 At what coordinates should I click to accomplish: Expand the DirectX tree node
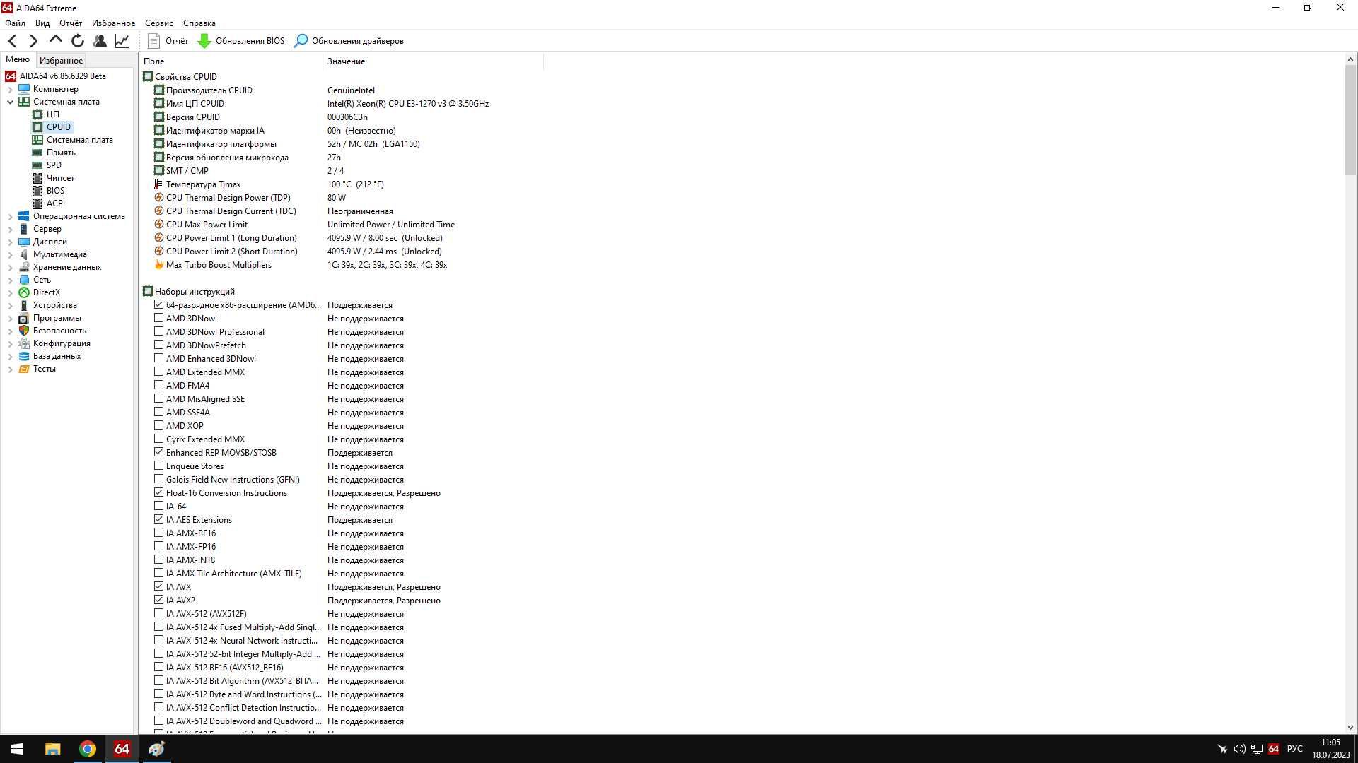(x=11, y=293)
